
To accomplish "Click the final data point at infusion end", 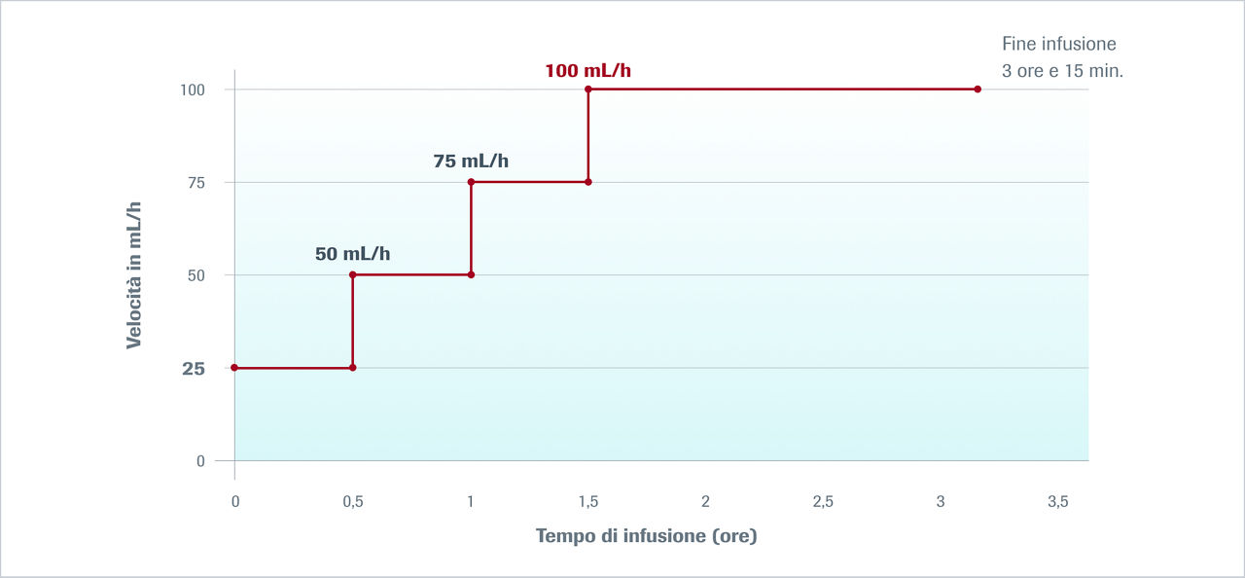I will pyautogui.click(x=978, y=90).
